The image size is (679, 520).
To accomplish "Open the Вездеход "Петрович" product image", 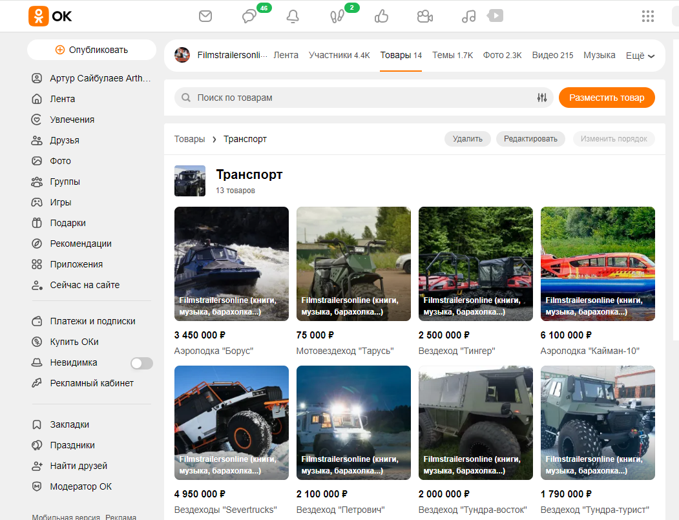I will click(x=353, y=422).
